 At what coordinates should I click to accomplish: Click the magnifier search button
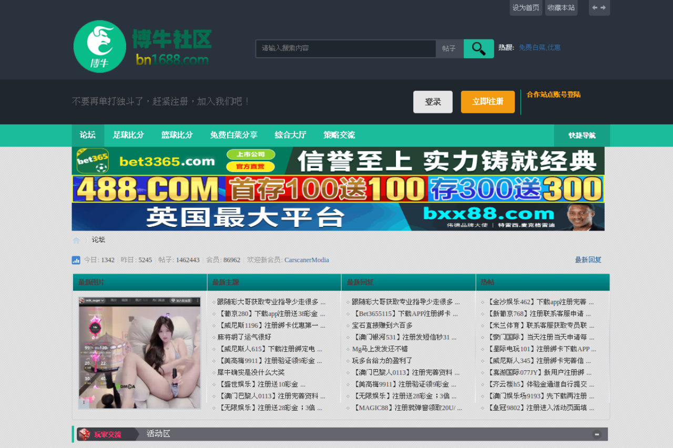pyautogui.click(x=478, y=49)
